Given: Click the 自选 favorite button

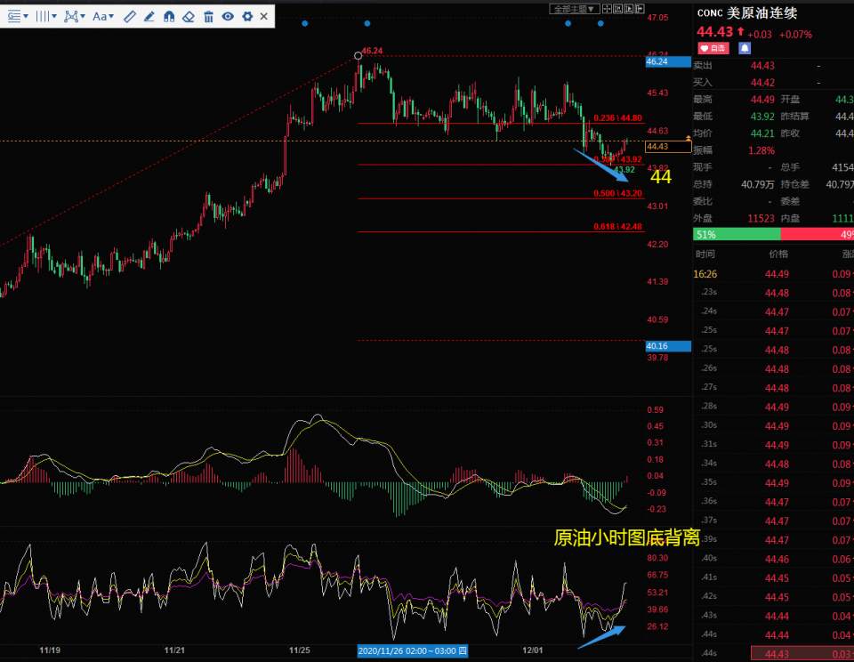Looking at the screenshot, I should 713,48.
